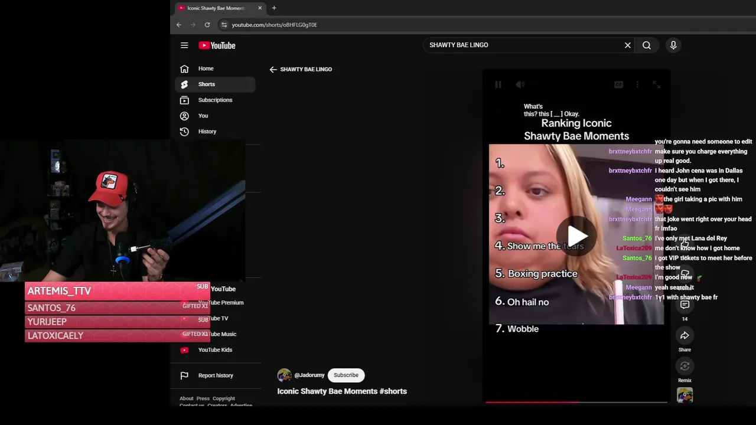
Task: Open History in sidebar
Action: pyautogui.click(x=215, y=132)
